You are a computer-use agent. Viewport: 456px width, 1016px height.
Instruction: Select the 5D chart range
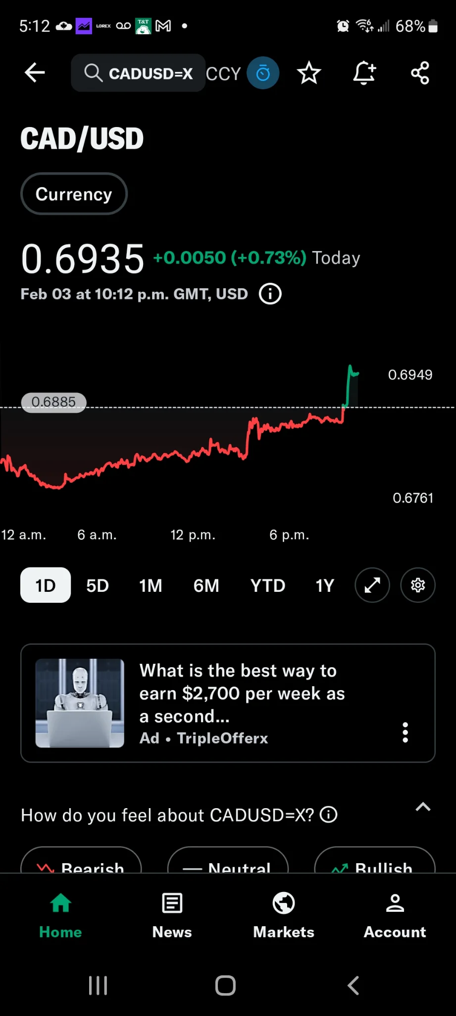[97, 585]
